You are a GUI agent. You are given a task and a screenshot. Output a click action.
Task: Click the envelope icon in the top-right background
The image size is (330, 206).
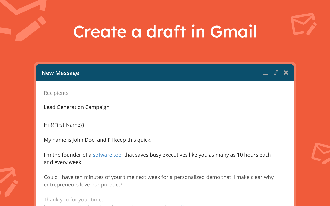click(303, 24)
